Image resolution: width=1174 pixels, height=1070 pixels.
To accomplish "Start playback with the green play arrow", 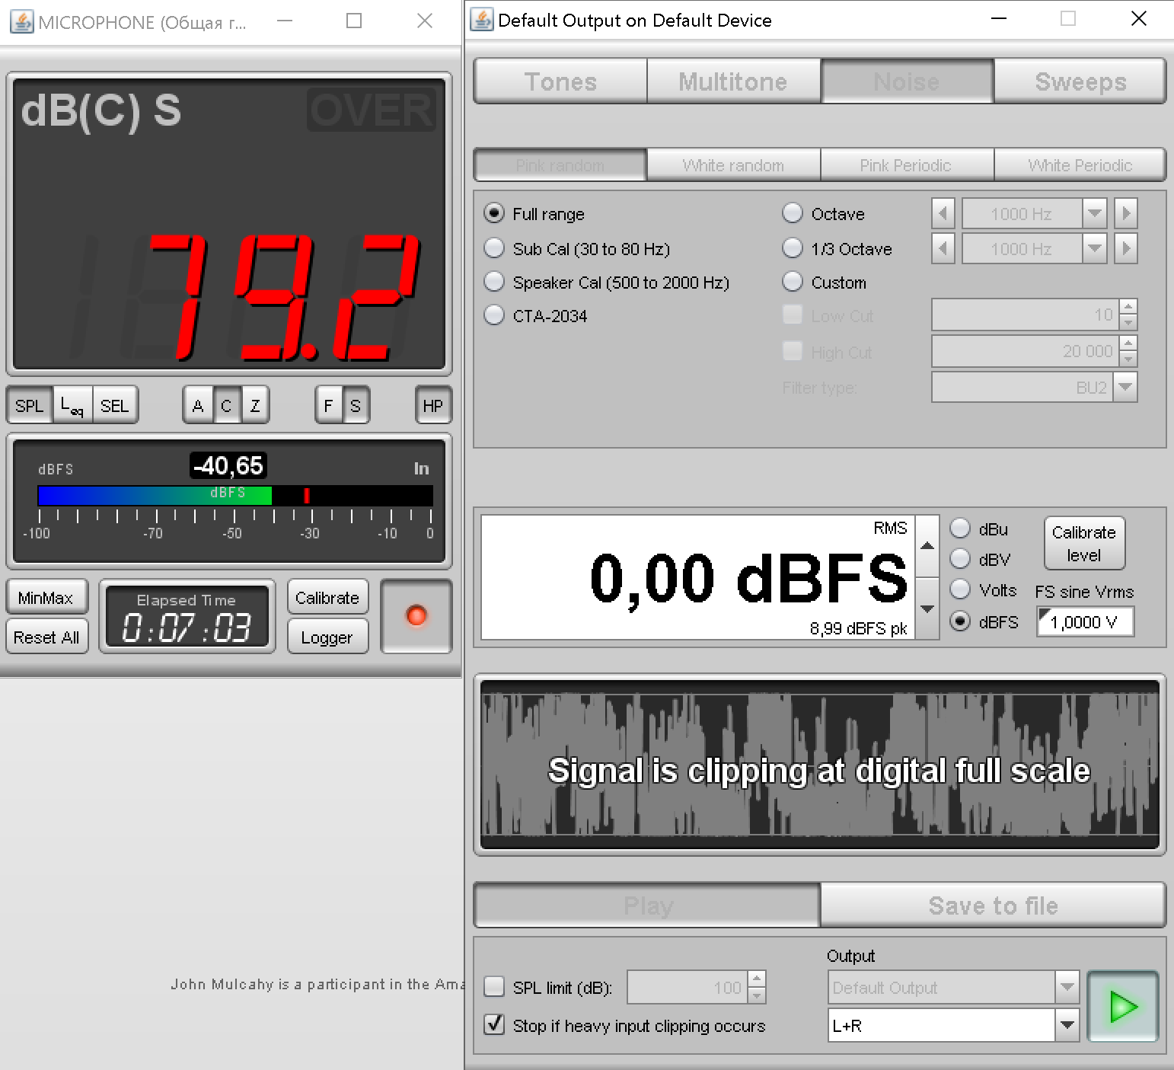I will (x=1123, y=1006).
